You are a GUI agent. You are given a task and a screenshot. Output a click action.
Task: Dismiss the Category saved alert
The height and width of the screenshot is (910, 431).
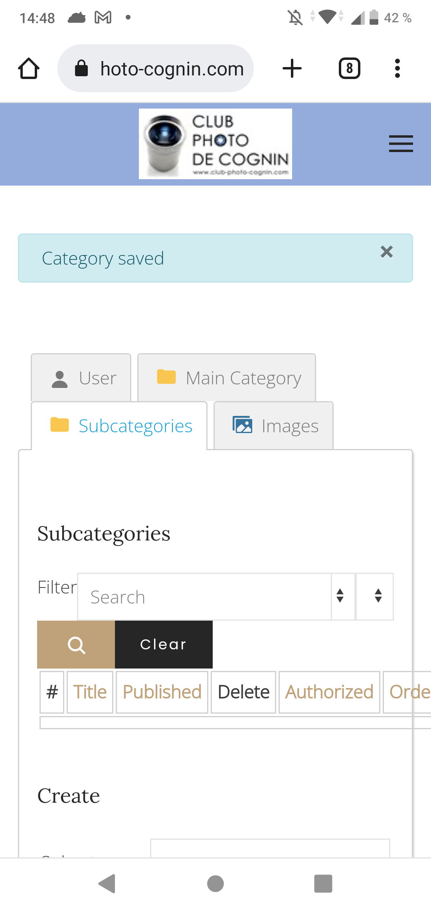click(x=386, y=252)
